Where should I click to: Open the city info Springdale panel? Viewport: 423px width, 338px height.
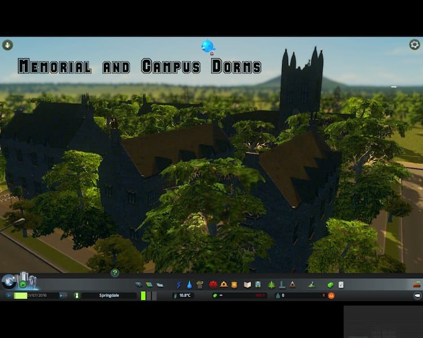(109, 295)
